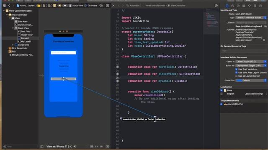The height and width of the screenshot is (150, 268).
Task: Open the Global Tint color selector
Action: point(251,80)
